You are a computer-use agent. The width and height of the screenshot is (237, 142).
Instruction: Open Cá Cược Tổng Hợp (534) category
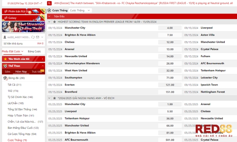tap(22, 134)
